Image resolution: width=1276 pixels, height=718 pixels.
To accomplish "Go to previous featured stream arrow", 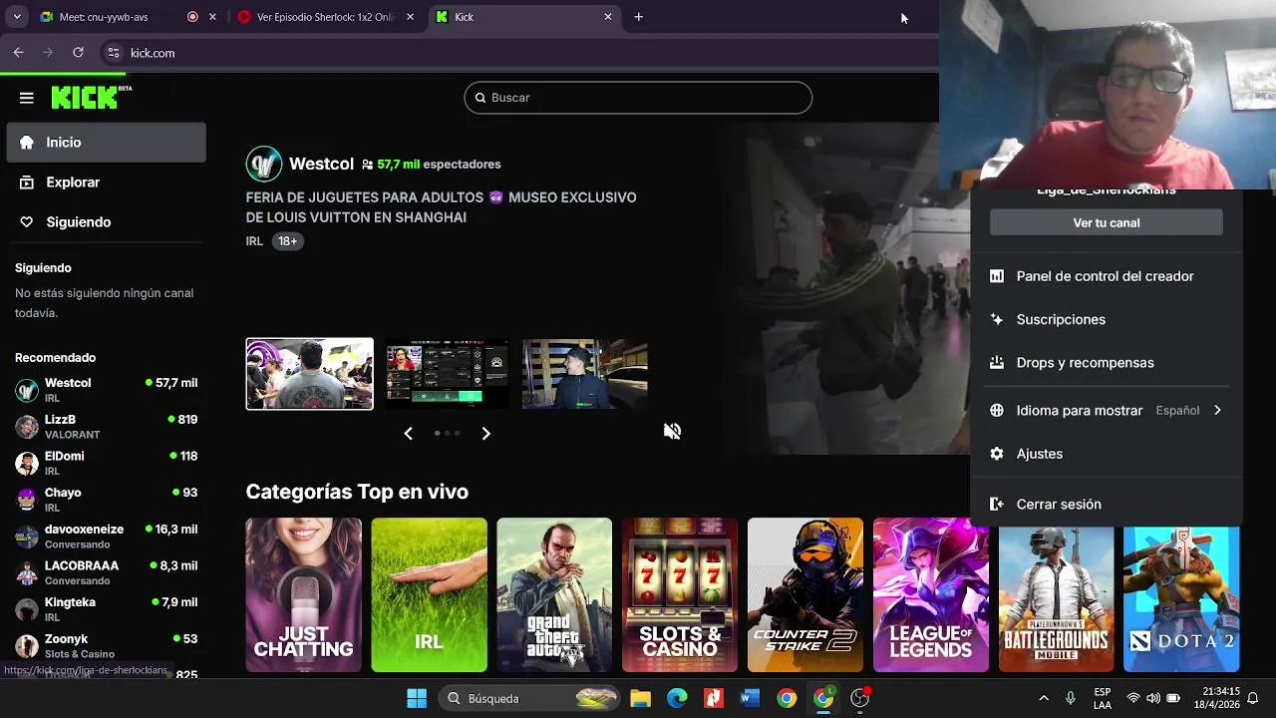I will coord(408,433).
